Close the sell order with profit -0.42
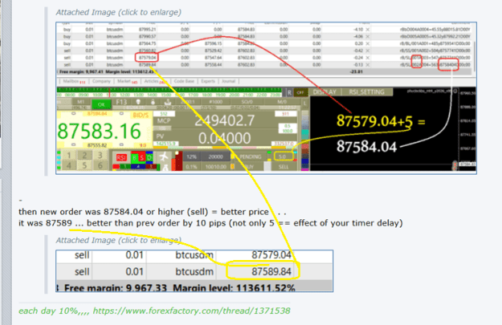The width and height of the screenshot is (502, 325). [x=368, y=51]
